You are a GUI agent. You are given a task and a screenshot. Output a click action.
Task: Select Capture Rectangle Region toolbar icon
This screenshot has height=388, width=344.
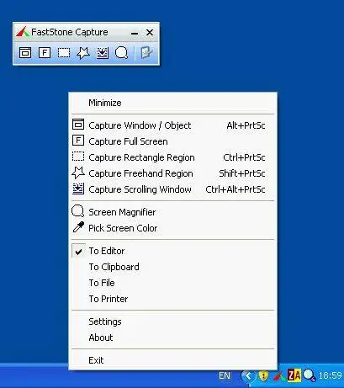[x=64, y=53]
